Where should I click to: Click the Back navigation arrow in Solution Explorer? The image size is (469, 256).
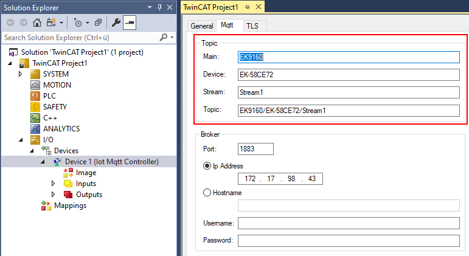tap(10, 22)
